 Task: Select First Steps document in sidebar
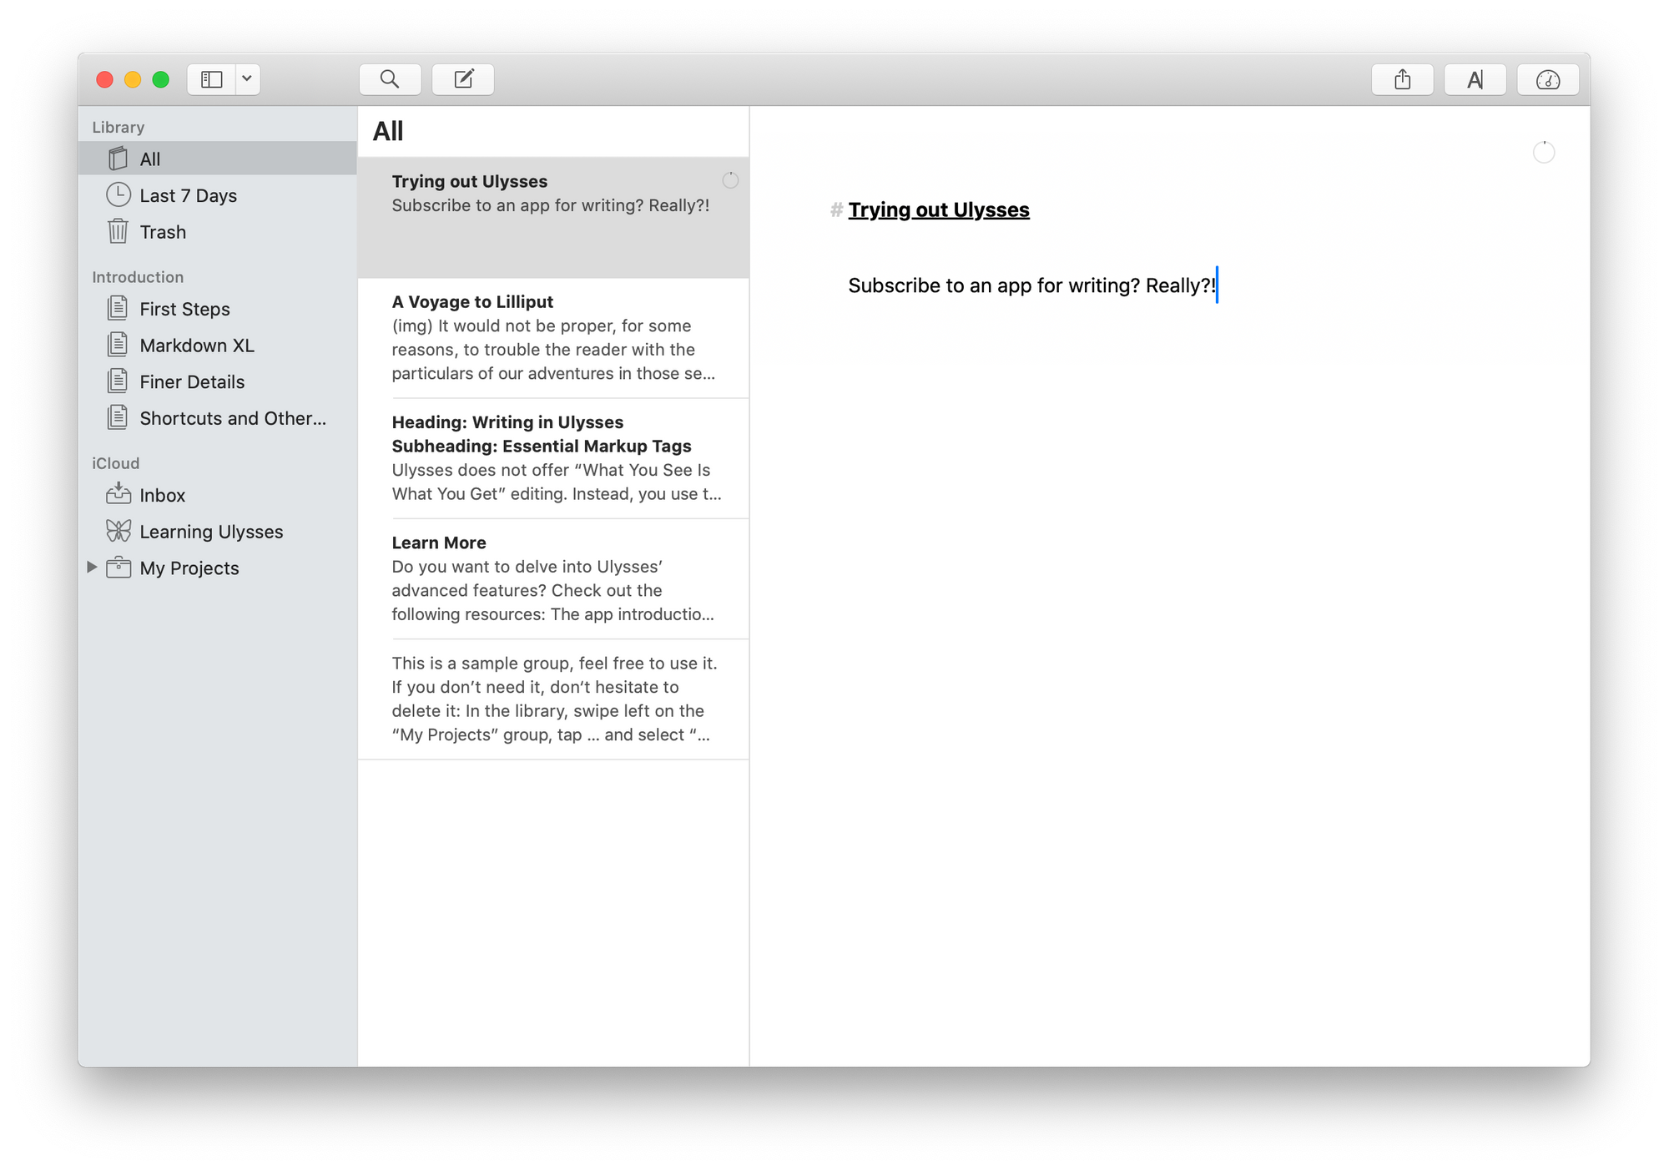point(185,307)
